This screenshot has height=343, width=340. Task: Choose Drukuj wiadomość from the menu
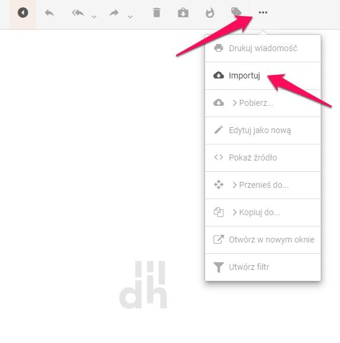(x=263, y=48)
